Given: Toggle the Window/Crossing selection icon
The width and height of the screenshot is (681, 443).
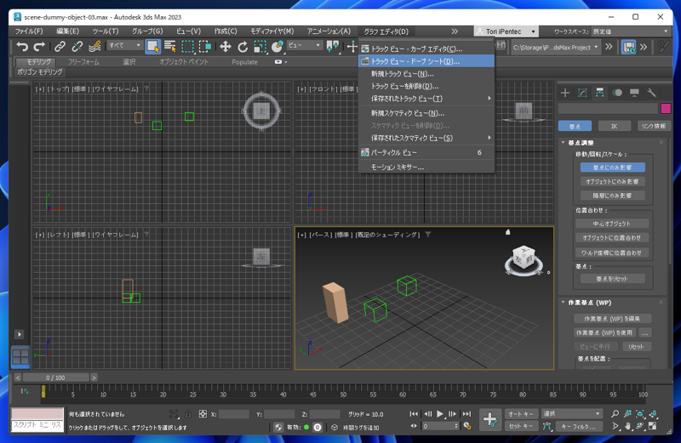Looking at the screenshot, I should [x=204, y=47].
